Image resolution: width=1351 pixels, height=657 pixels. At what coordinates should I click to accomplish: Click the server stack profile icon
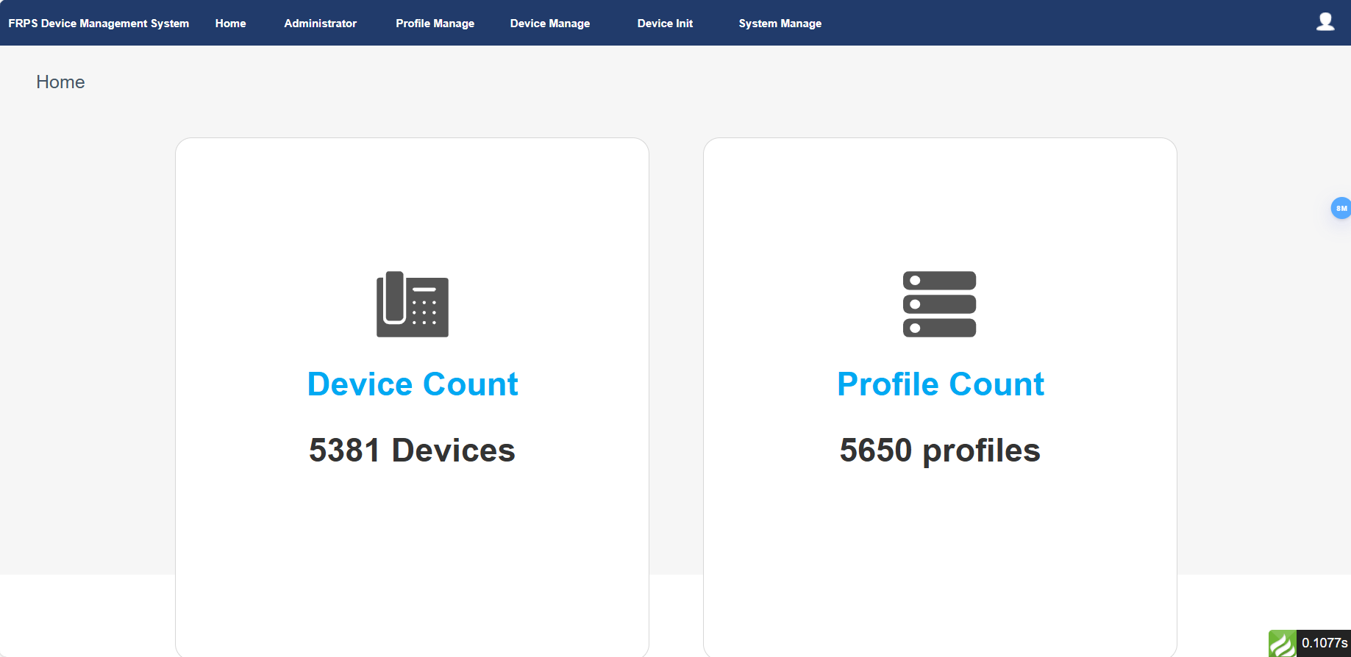(x=939, y=304)
